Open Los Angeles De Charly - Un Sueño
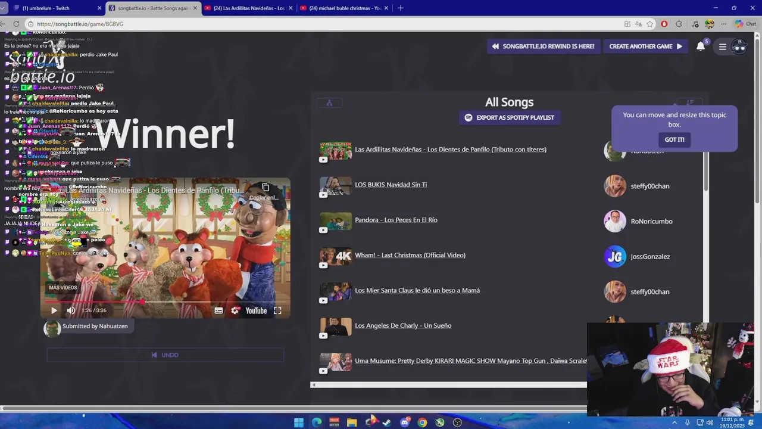This screenshot has height=429, width=762. tap(403, 325)
